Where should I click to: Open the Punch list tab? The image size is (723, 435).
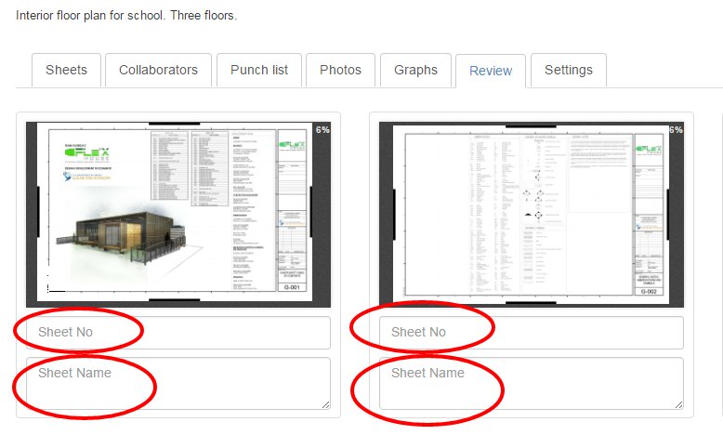(259, 70)
